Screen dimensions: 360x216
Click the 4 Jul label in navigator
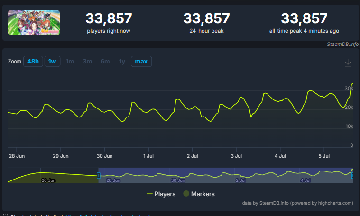click(x=305, y=180)
